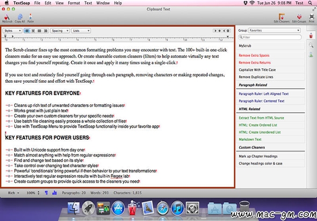Apply Paragraph Ruler: Left Aligned Text
317x221 pixels.
click(x=270, y=94)
